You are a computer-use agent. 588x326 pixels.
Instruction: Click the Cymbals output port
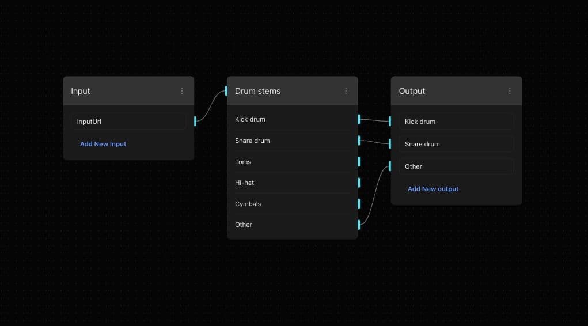tap(359, 204)
